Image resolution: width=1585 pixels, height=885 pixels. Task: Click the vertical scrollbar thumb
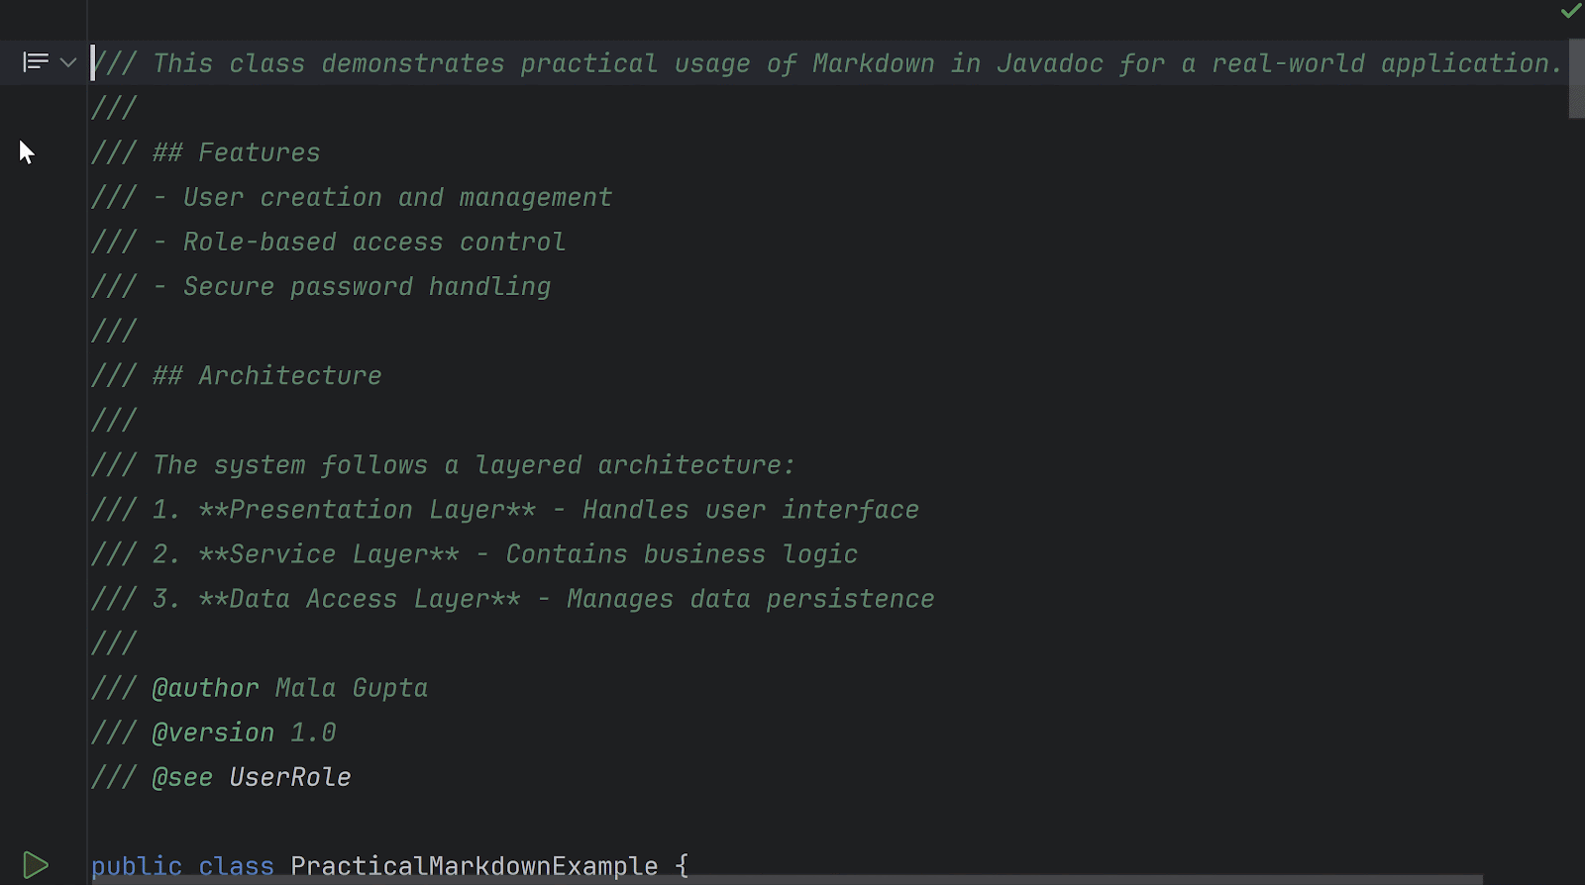pyautogui.click(x=1576, y=79)
